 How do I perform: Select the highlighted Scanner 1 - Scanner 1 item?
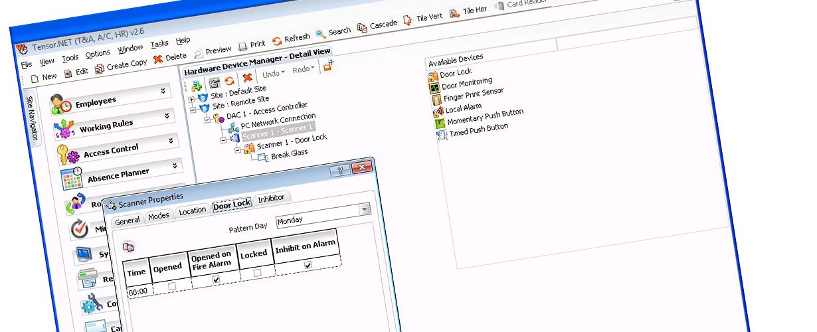pyautogui.click(x=277, y=131)
